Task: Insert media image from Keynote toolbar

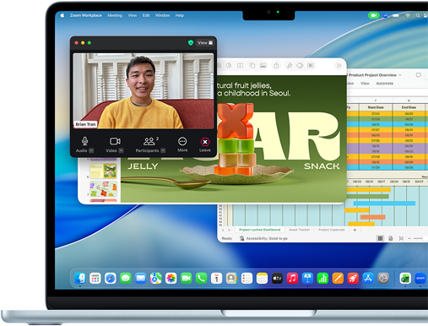Action: [263, 66]
